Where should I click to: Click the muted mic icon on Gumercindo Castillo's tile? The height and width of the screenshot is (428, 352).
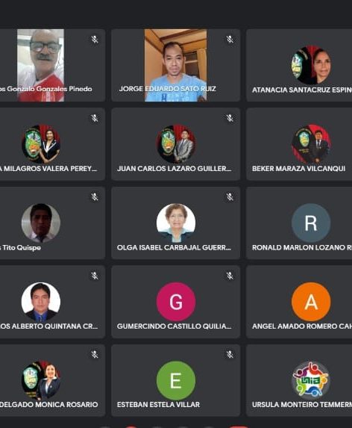pyautogui.click(x=230, y=276)
